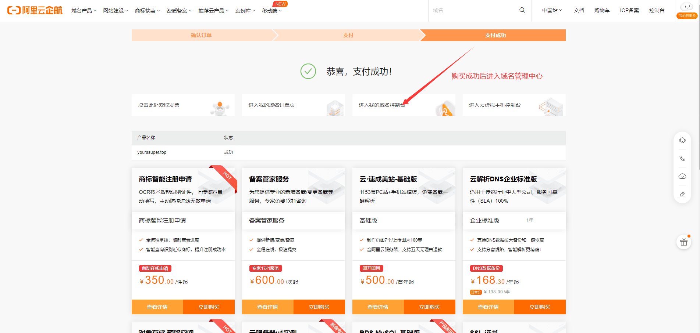Viewport: 700px width, 333px height.
Task: Open the chatbot cloud icon in sidebar
Action: tap(682, 176)
